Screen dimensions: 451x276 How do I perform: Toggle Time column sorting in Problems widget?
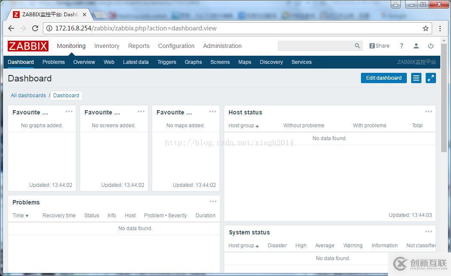(20, 215)
